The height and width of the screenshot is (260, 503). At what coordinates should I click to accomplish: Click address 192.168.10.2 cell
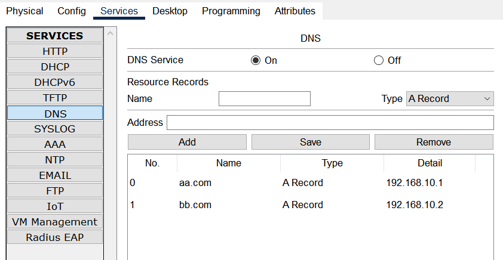pos(415,205)
